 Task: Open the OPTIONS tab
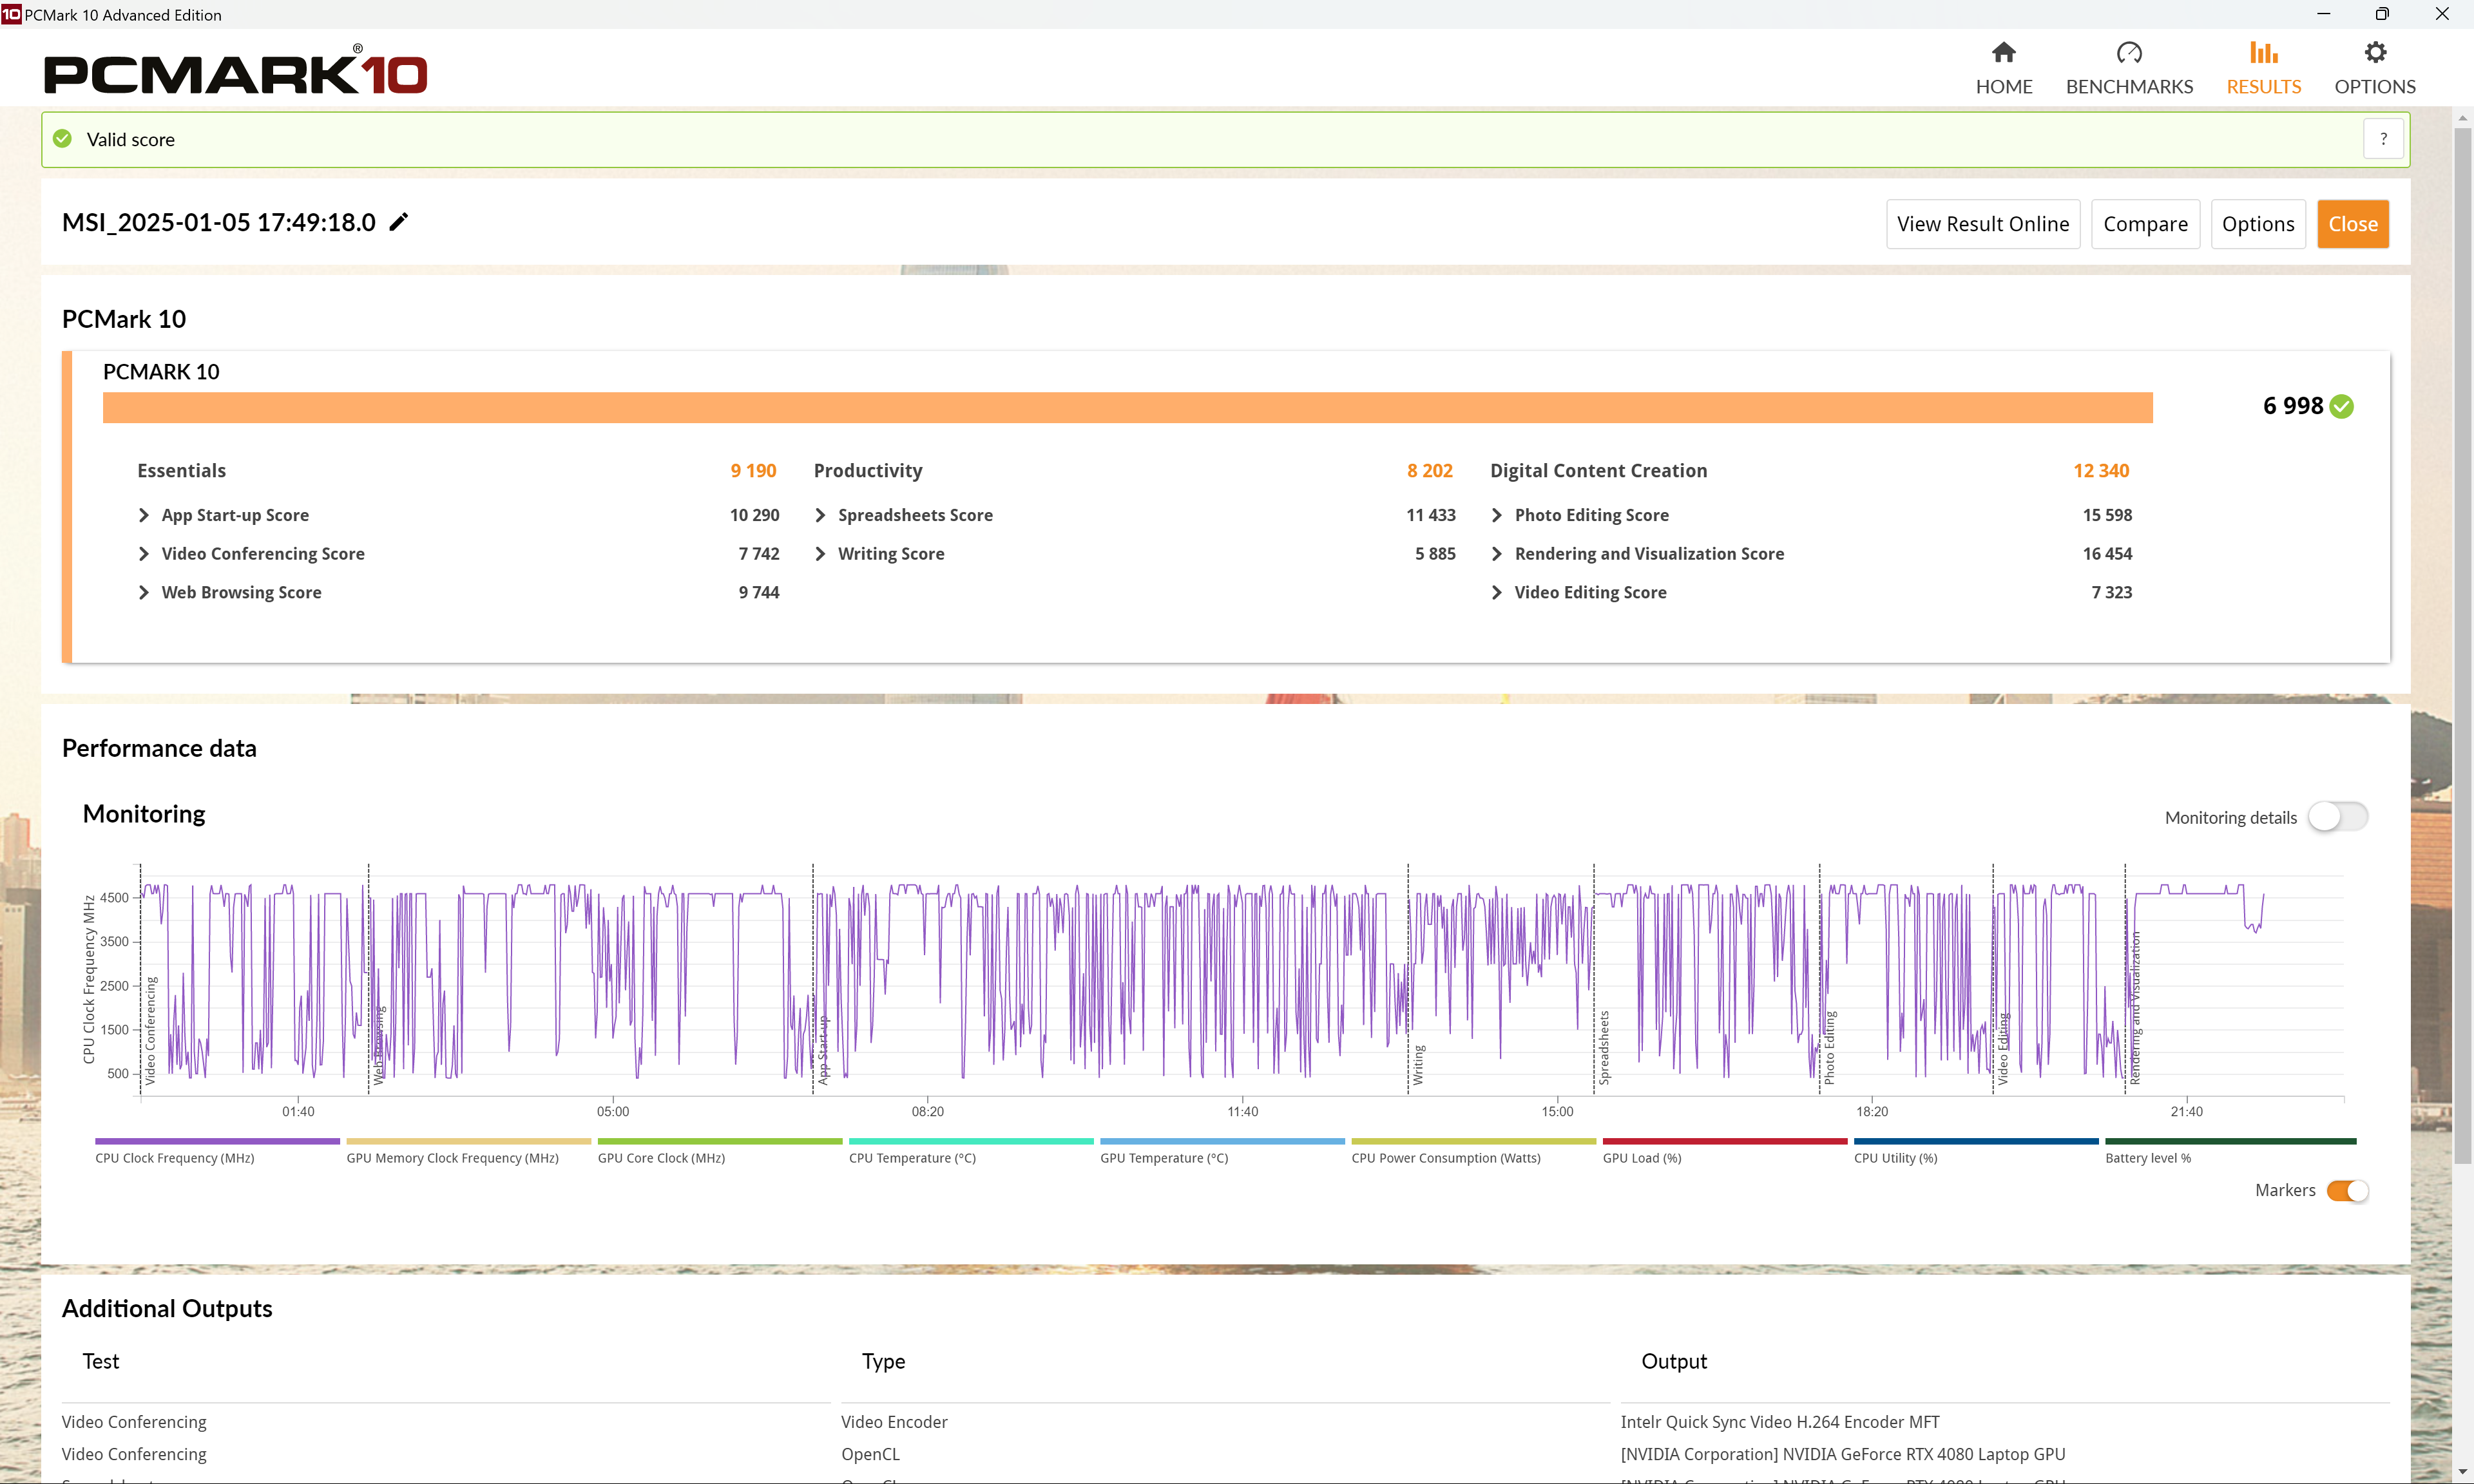(x=2375, y=87)
